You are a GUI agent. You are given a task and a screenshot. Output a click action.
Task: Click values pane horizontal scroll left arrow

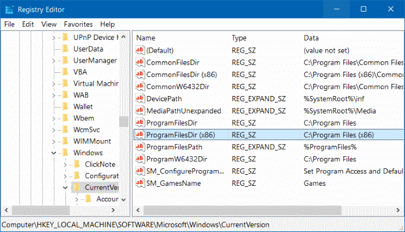point(138,210)
